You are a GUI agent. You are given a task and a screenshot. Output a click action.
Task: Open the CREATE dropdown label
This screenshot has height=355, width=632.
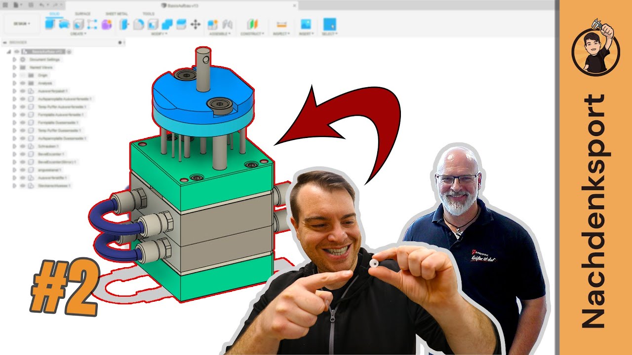click(x=78, y=34)
